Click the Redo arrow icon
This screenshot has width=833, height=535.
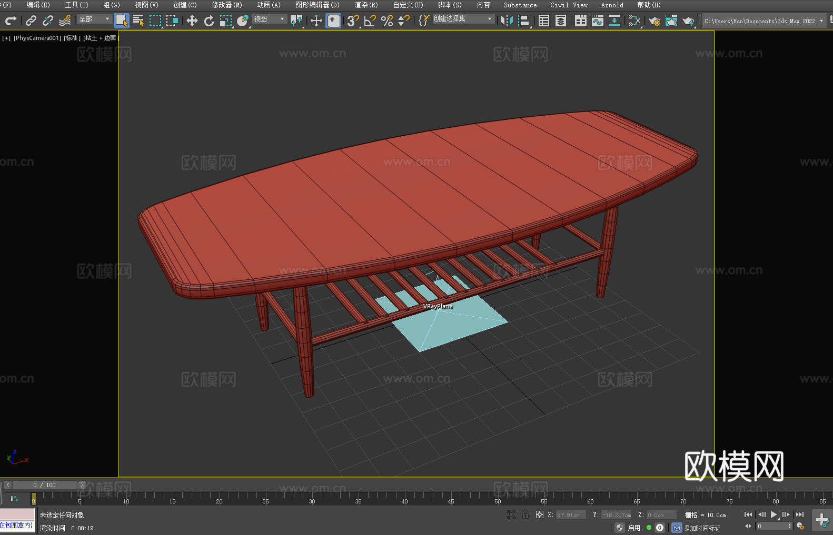click(11, 21)
